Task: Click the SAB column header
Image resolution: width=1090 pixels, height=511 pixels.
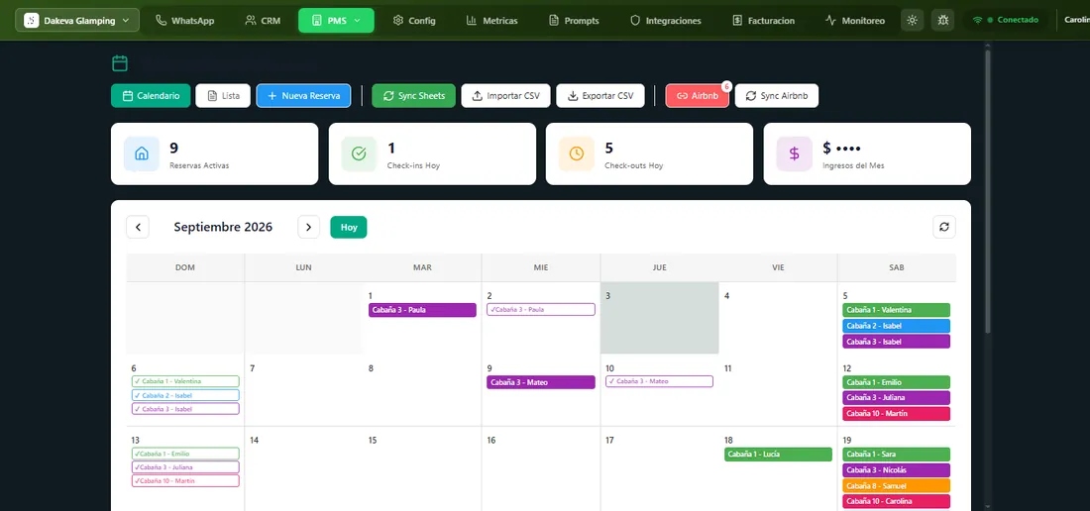Action: click(896, 267)
